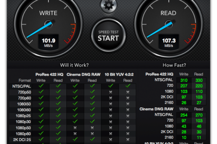Click the 1080i50 format row label
Viewport: 217px width, 144px height.
tap(24, 104)
